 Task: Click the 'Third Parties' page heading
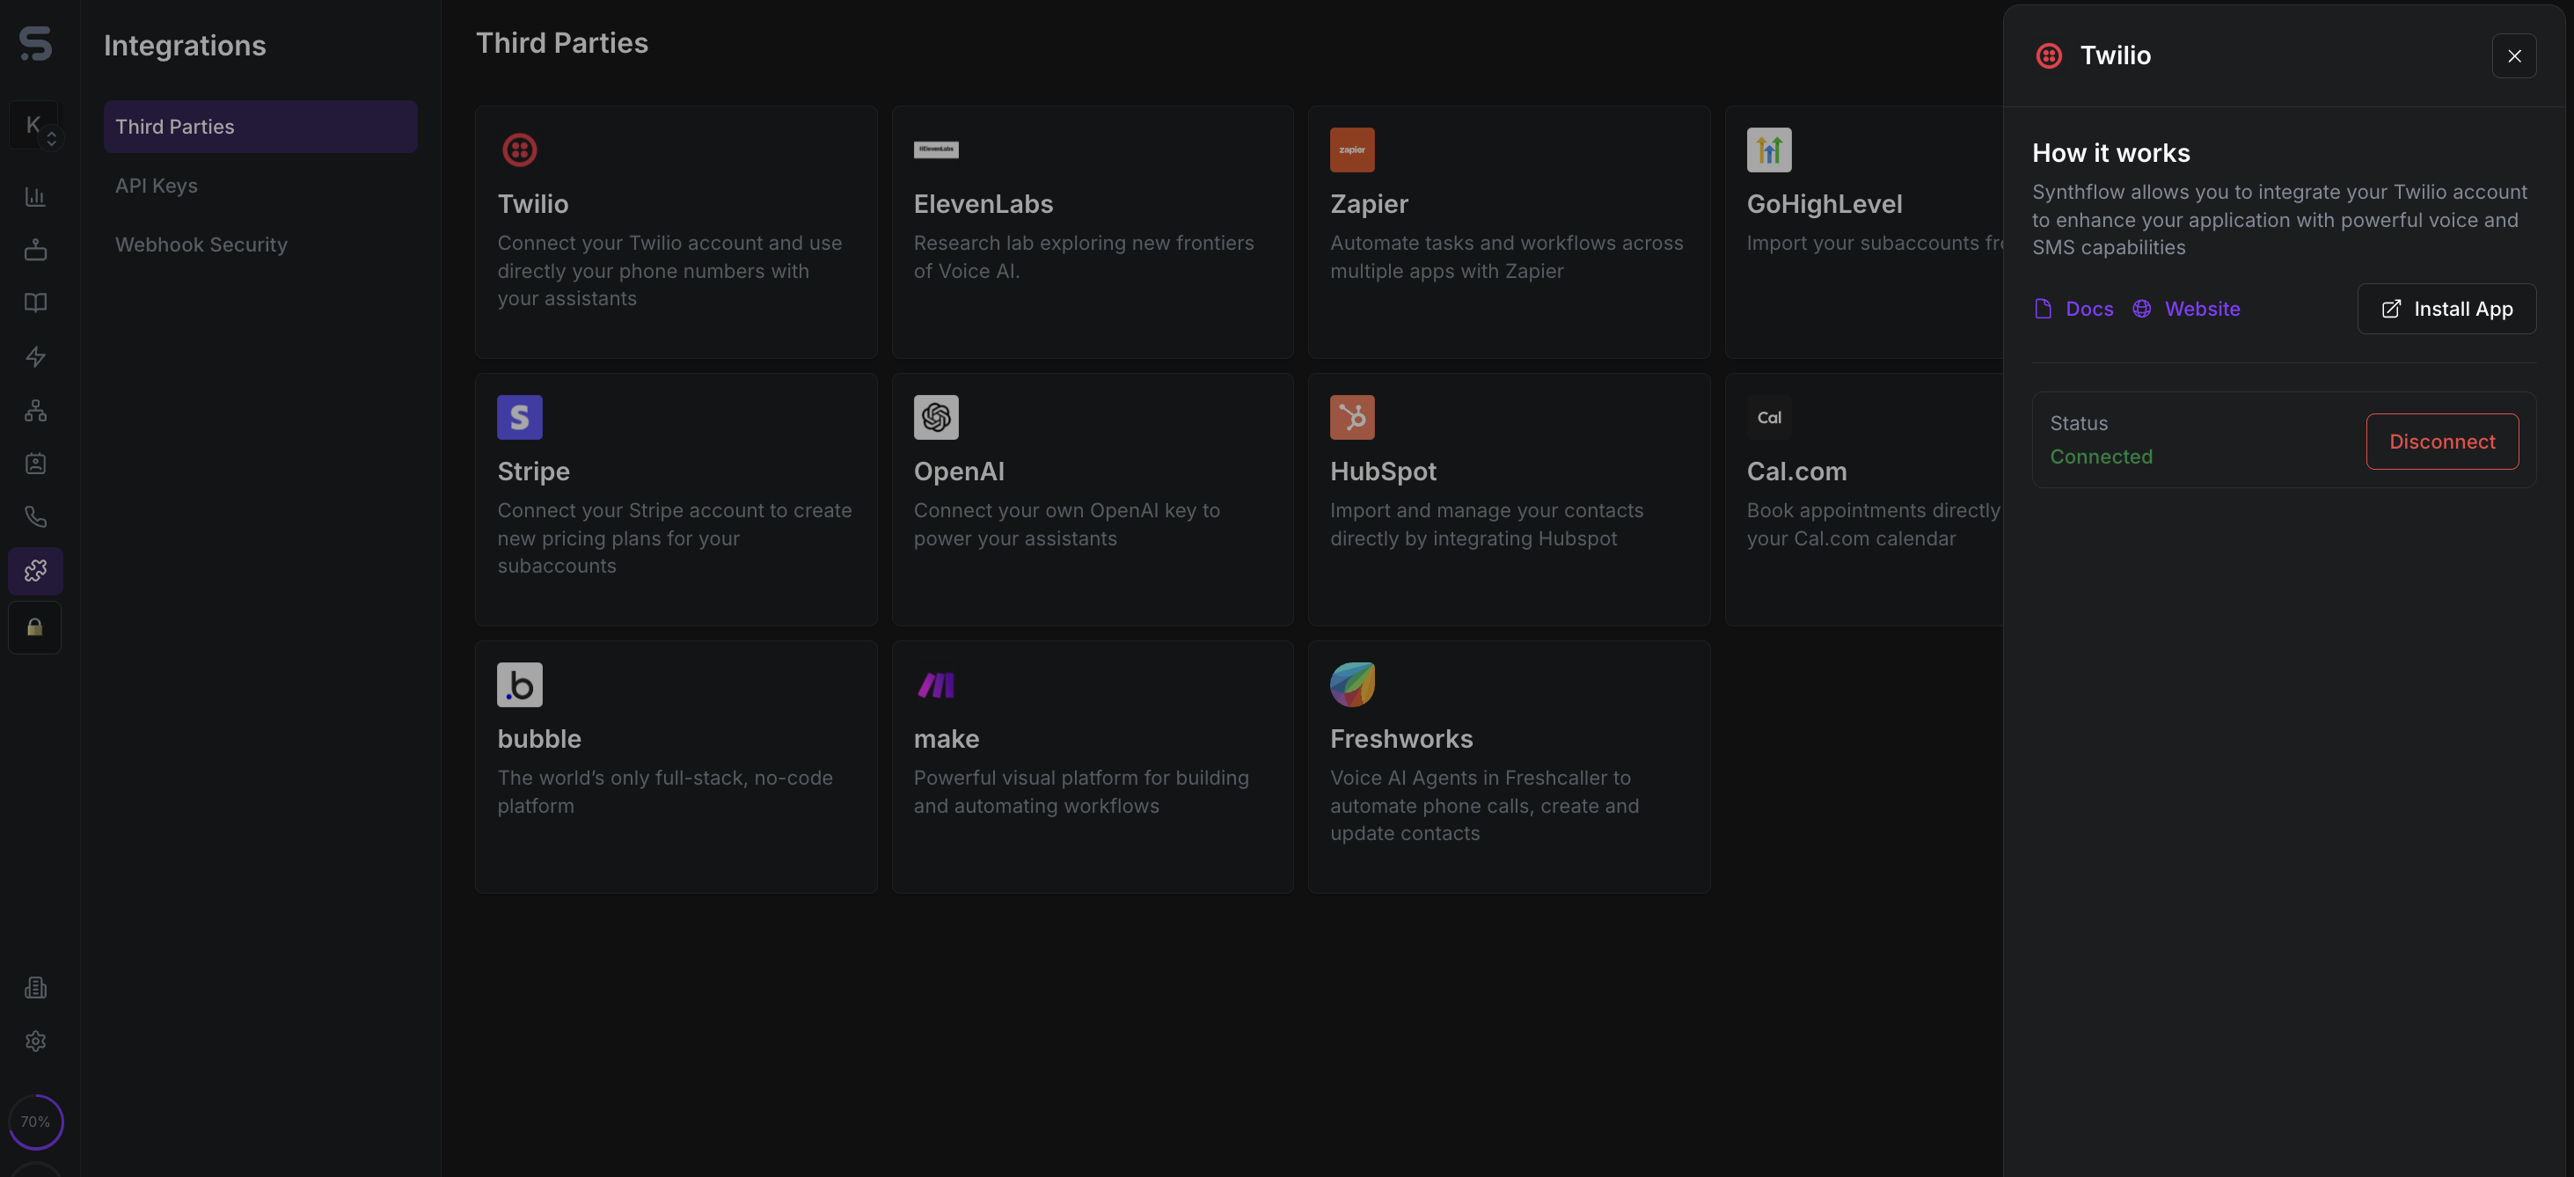click(561, 43)
